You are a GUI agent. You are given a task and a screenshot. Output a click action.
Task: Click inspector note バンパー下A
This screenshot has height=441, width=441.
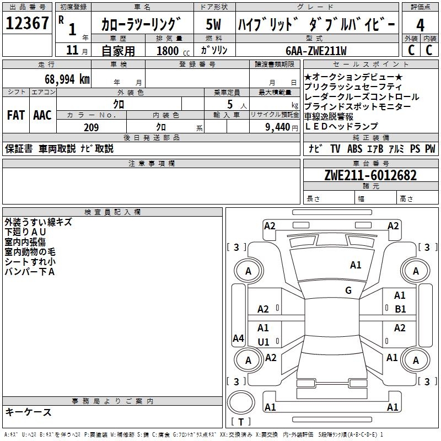(x=30, y=271)
